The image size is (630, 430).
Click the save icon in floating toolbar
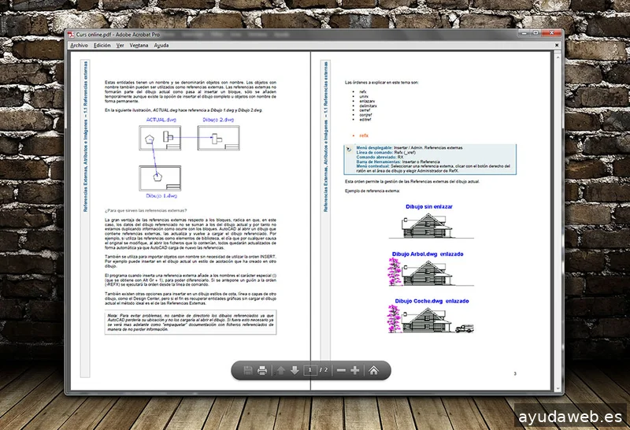[x=248, y=370]
